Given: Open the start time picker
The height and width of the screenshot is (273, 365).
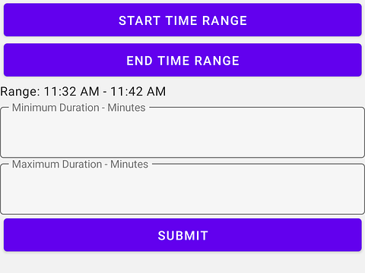Looking at the screenshot, I should click(x=182, y=20).
